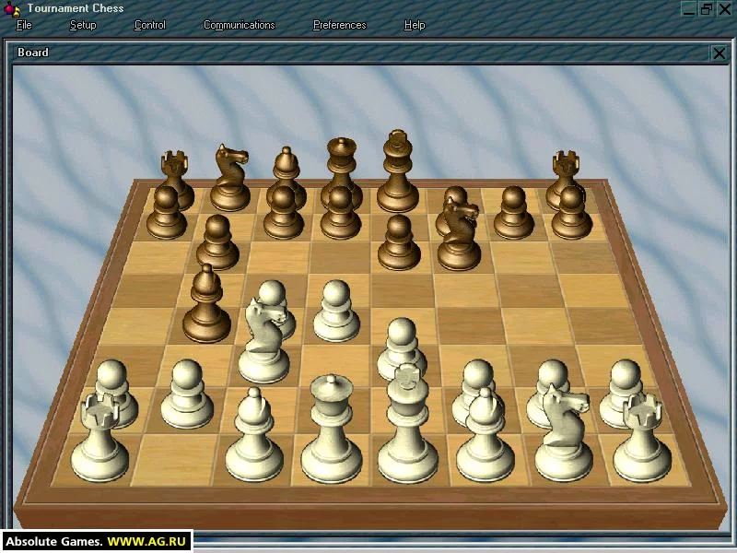The image size is (737, 553).
Task: Select the white pawn on b2
Action: click(x=187, y=394)
